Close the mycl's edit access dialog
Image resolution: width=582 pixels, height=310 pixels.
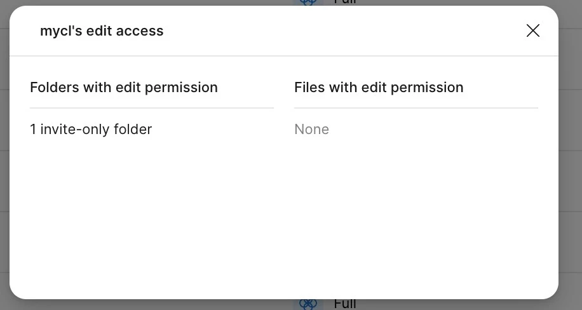tap(532, 31)
